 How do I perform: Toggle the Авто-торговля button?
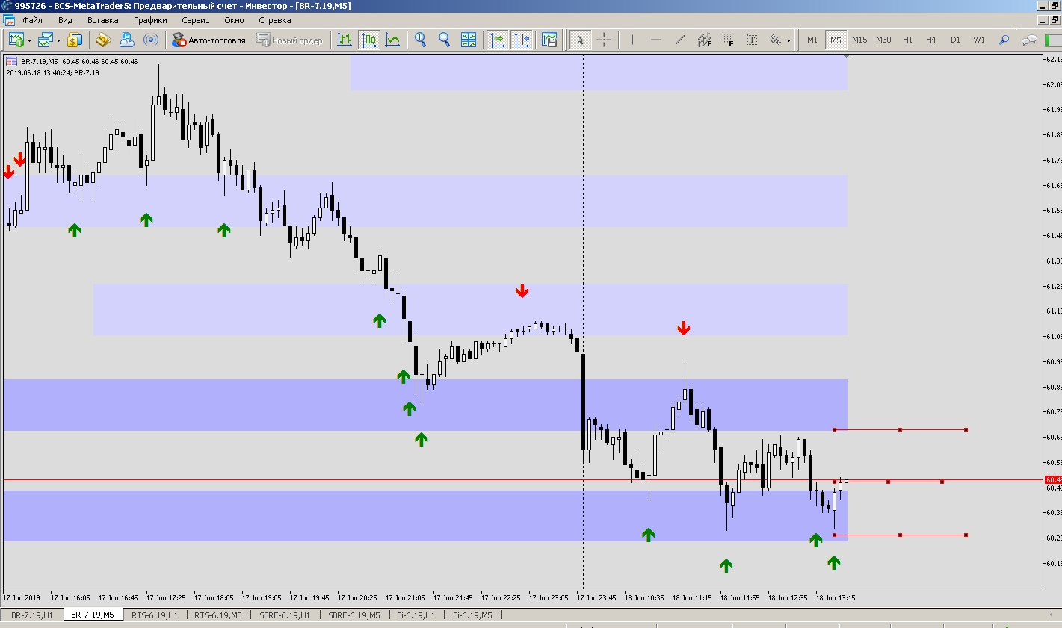(x=209, y=40)
